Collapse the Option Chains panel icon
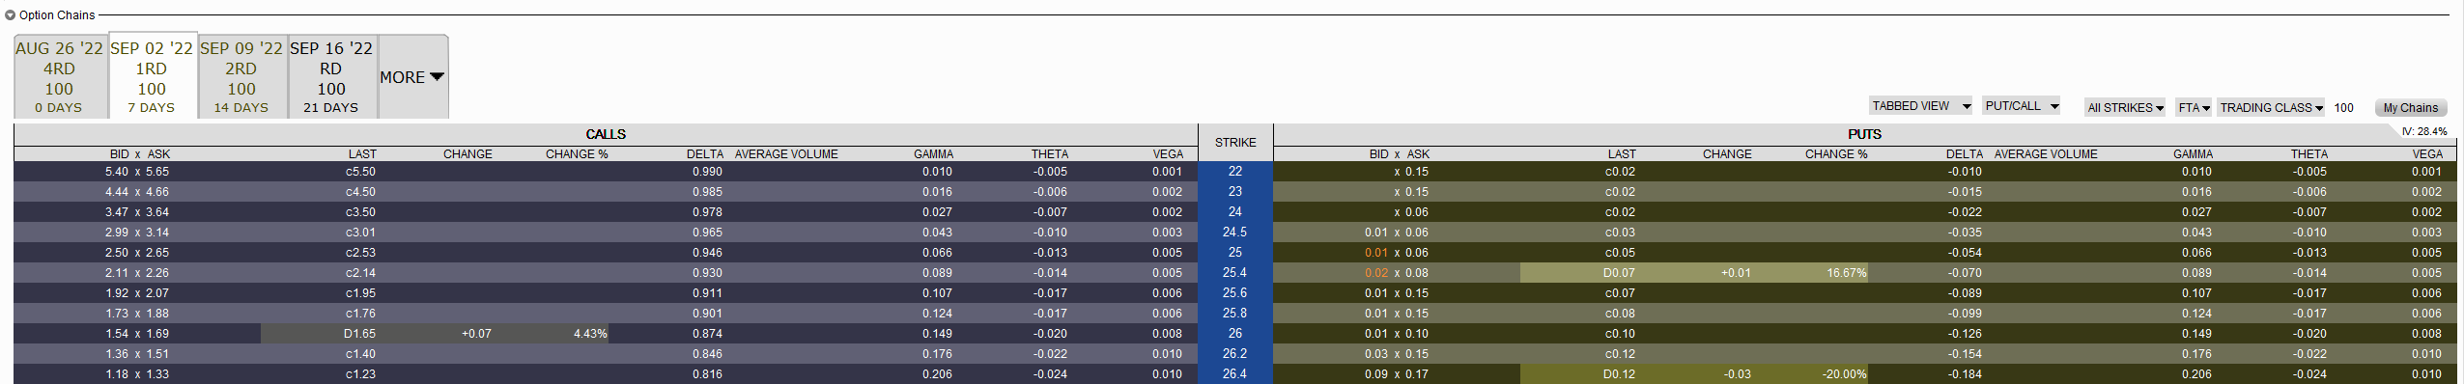The width and height of the screenshot is (2464, 384). [10, 15]
